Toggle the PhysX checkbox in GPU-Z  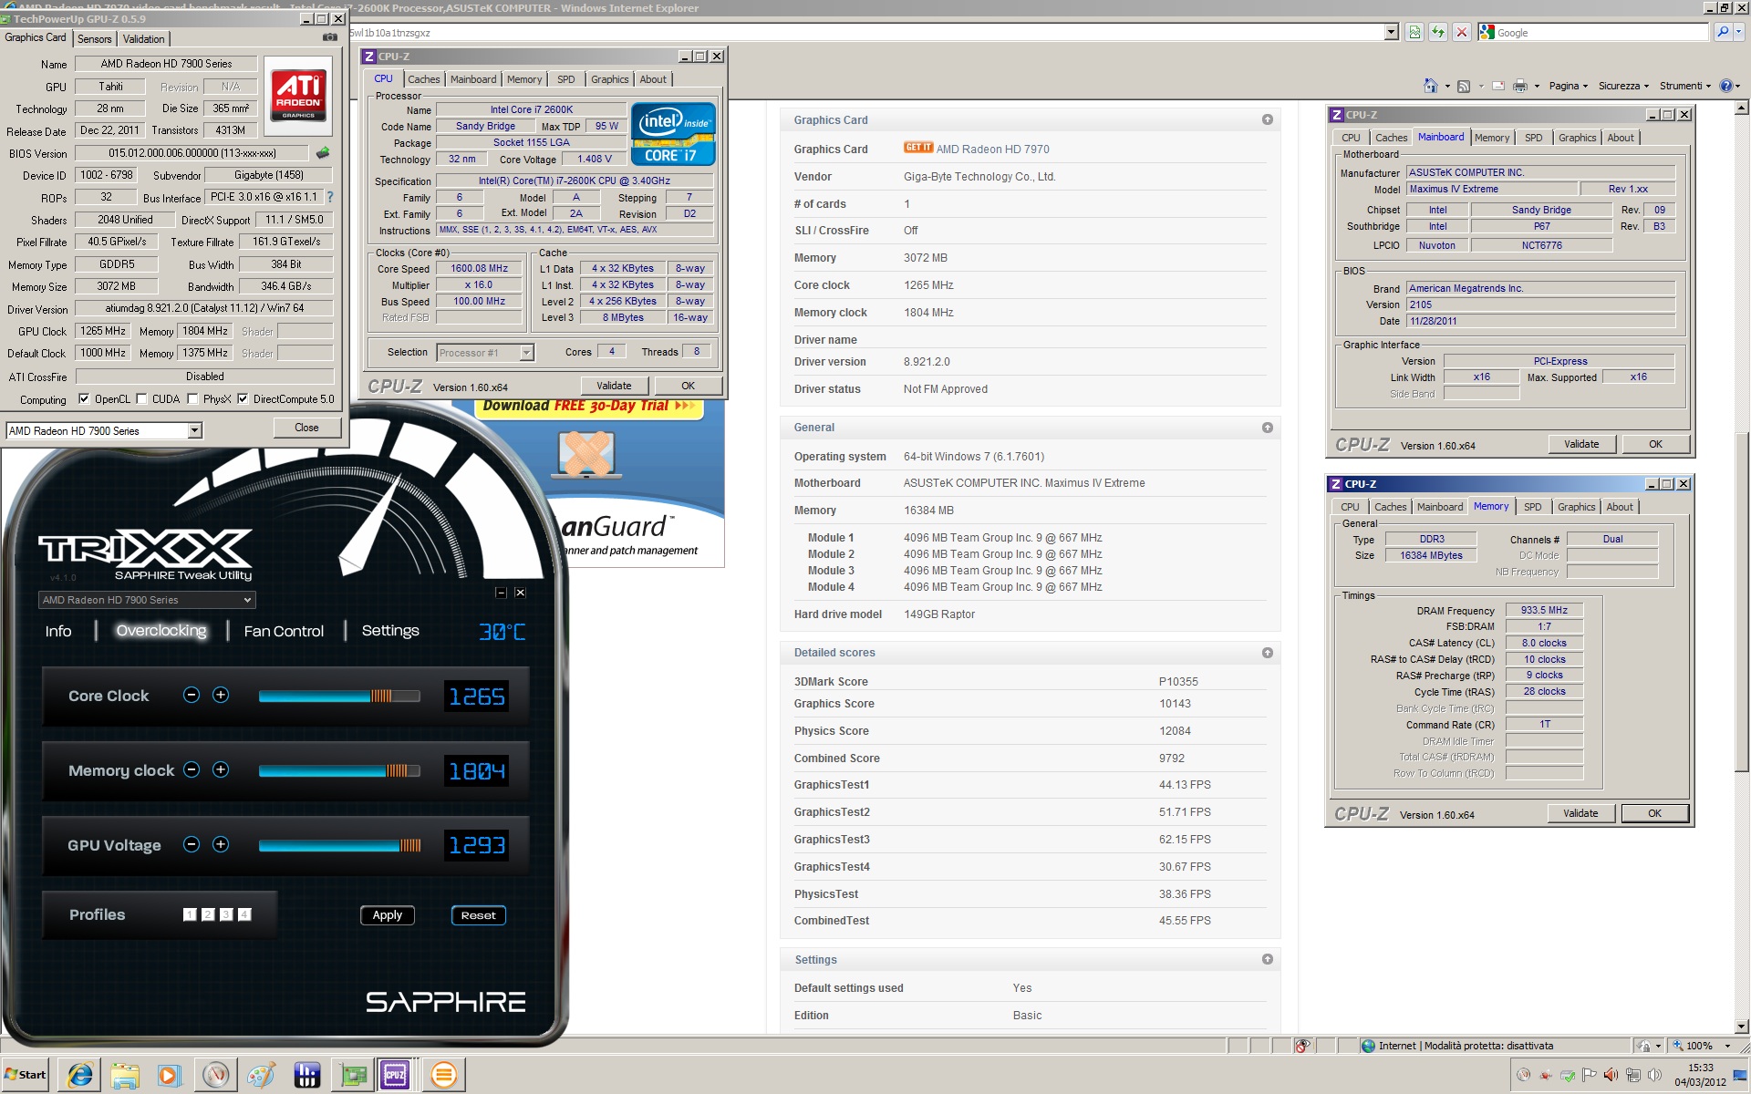point(192,398)
